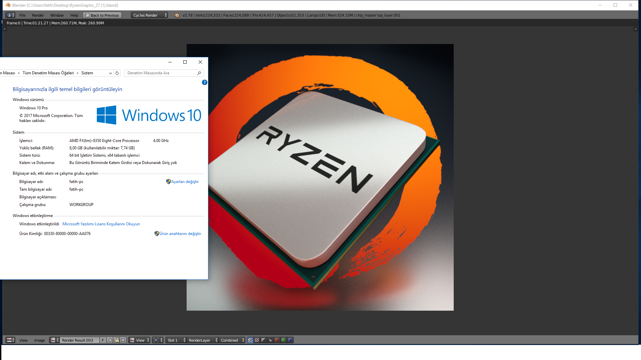Close the Sistem control panel window

[x=200, y=62]
